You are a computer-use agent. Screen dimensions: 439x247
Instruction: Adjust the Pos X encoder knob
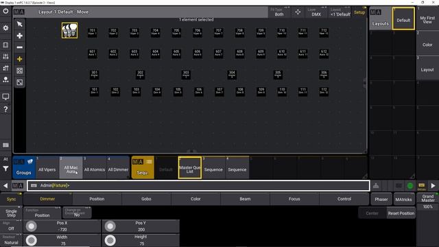[32, 226]
